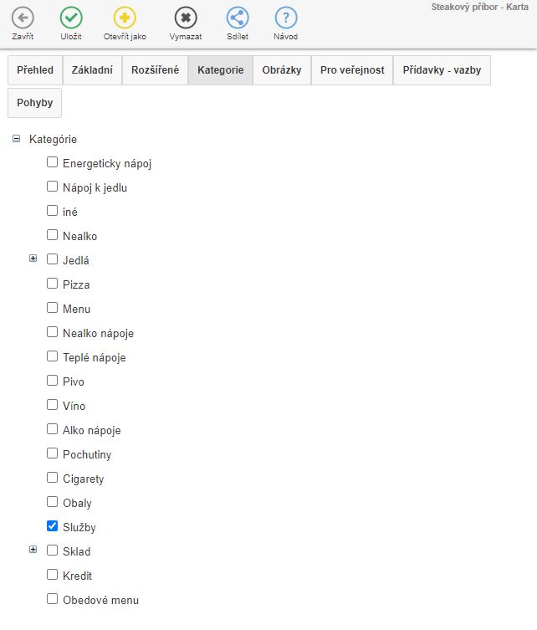The width and height of the screenshot is (537, 630).
Task: Check the Víno category checkbox
Action: tap(52, 405)
